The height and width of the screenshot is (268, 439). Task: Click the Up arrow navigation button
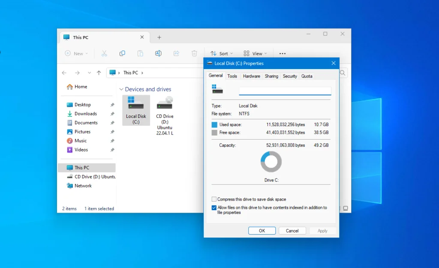99,73
